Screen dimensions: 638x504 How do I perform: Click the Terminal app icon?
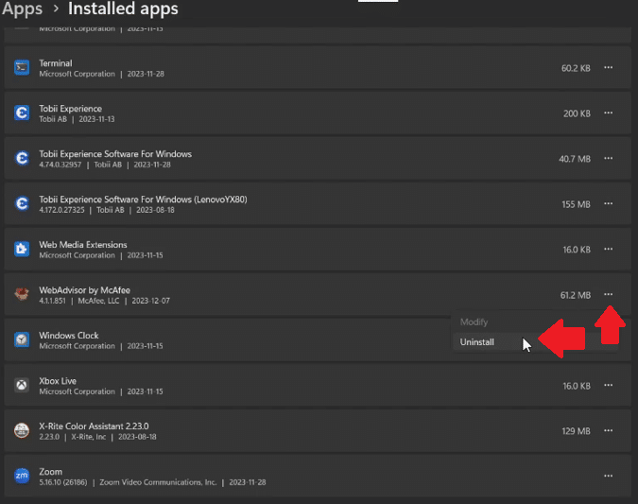(22, 67)
